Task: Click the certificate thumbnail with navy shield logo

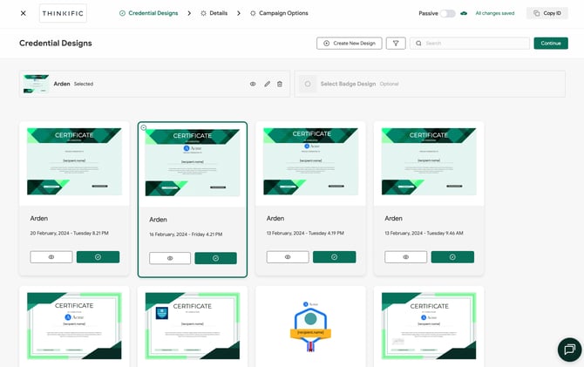Action: [x=193, y=326]
